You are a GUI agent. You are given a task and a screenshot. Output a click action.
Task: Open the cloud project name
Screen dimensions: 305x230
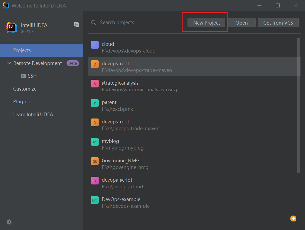(108, 44)
